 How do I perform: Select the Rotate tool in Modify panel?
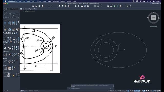pyautogui.click(x=10, y=38)
